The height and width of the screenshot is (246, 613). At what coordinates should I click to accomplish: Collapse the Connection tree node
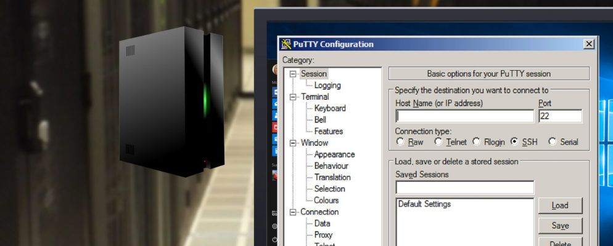[x=293, y=212]
